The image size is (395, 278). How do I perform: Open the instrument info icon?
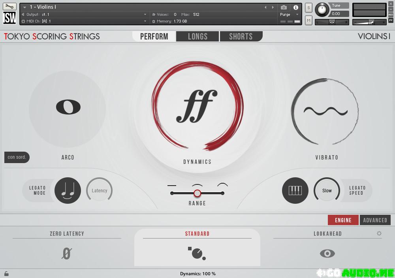coord(296,7)
